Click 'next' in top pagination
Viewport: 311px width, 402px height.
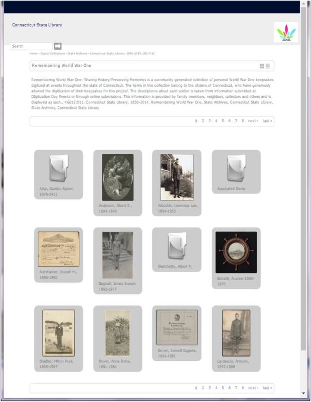pyautogui.click(x=253, y=121)
